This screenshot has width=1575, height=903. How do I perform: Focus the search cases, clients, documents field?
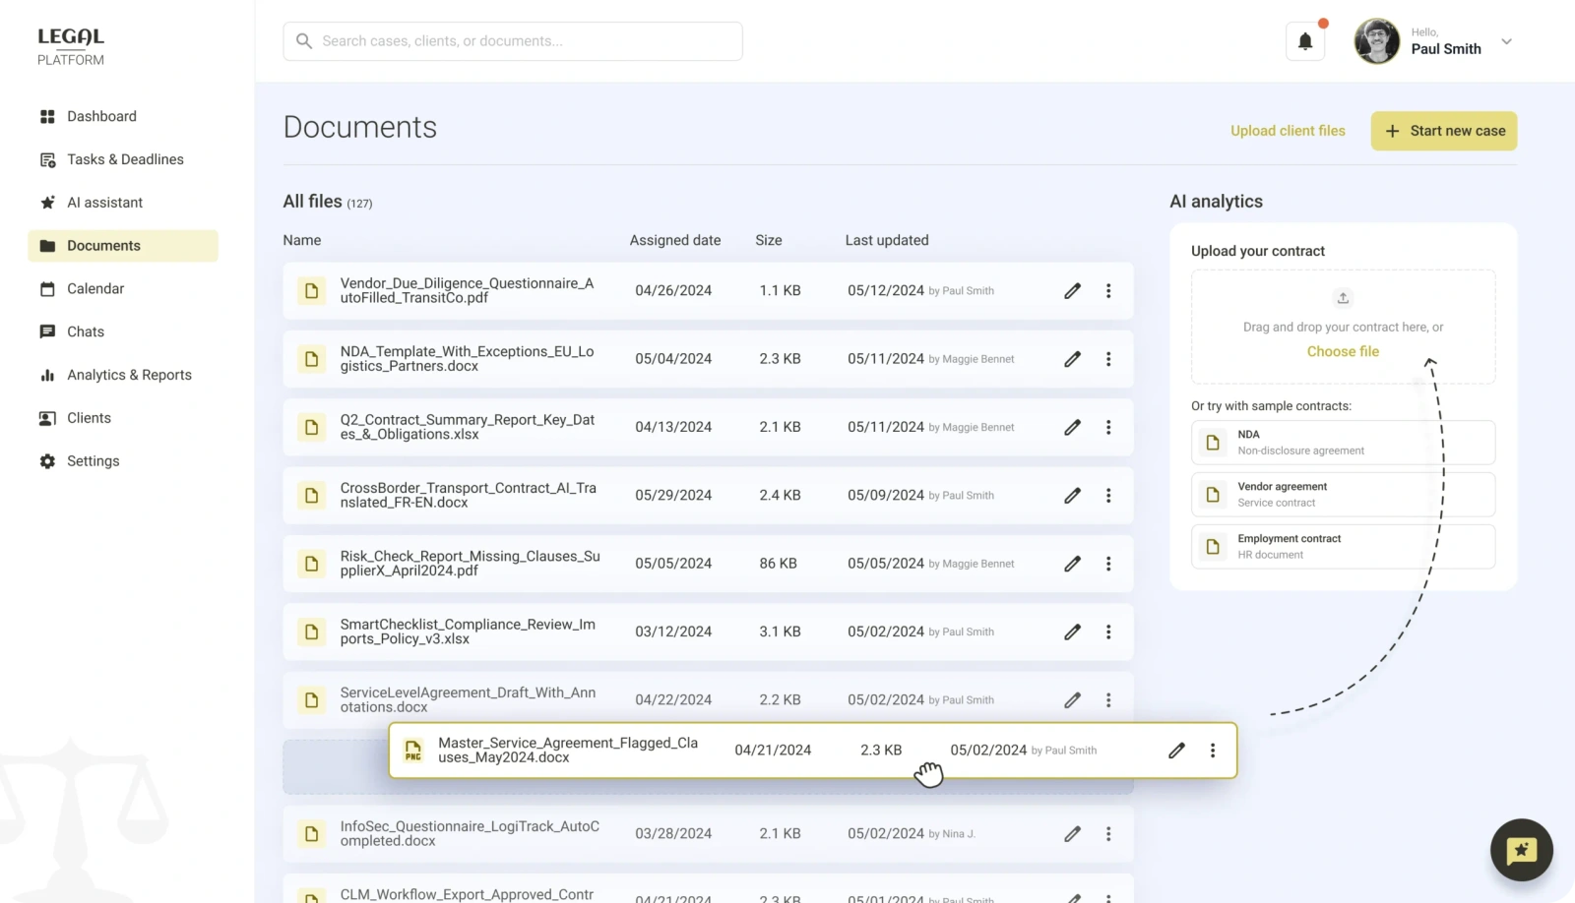click(x=512, y=41)
